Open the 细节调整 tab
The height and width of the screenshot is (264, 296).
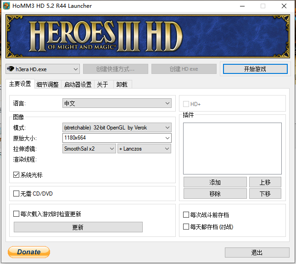[x=48, y=84]
